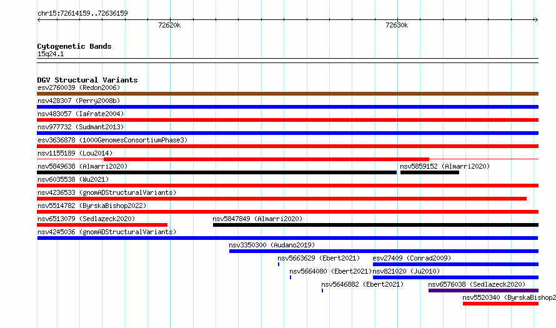Screen dimensions: 556x328
Task: Click the short red nsv6513079 Sedlazeck2020 bar
Action: 102,225
